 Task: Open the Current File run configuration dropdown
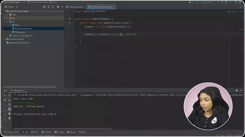click(x=207, y=2)
